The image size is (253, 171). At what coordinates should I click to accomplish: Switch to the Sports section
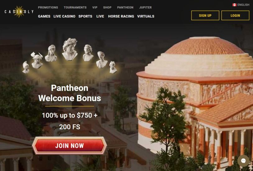[x=85, y=16]
